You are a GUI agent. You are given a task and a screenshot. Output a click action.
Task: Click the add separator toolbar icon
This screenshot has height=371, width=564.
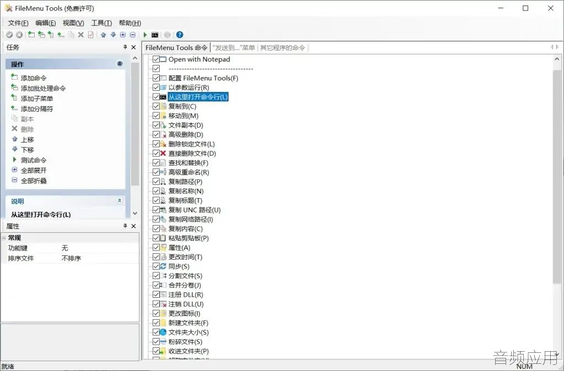[61, 35]
